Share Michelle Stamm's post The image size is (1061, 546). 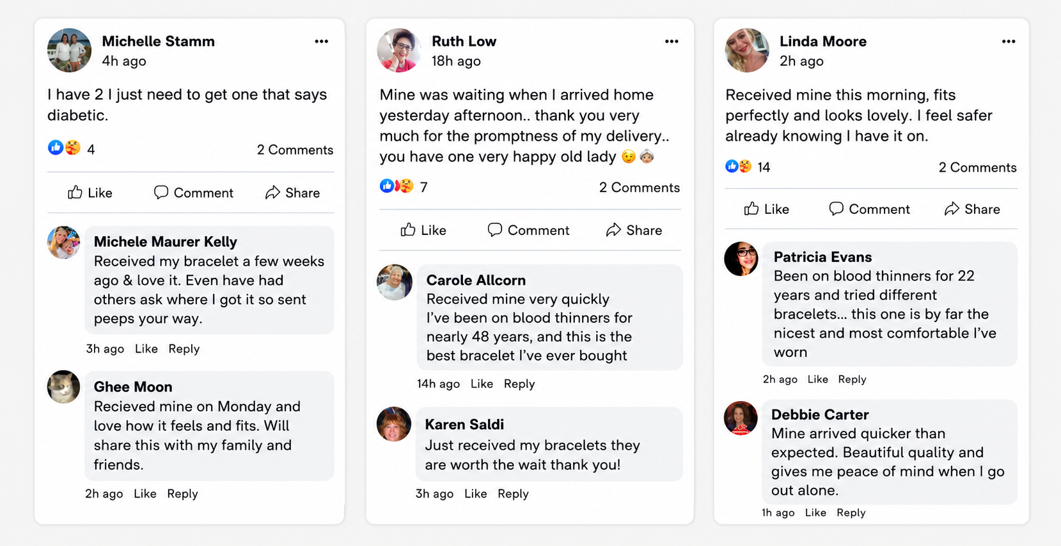click(x=292, y=192)
